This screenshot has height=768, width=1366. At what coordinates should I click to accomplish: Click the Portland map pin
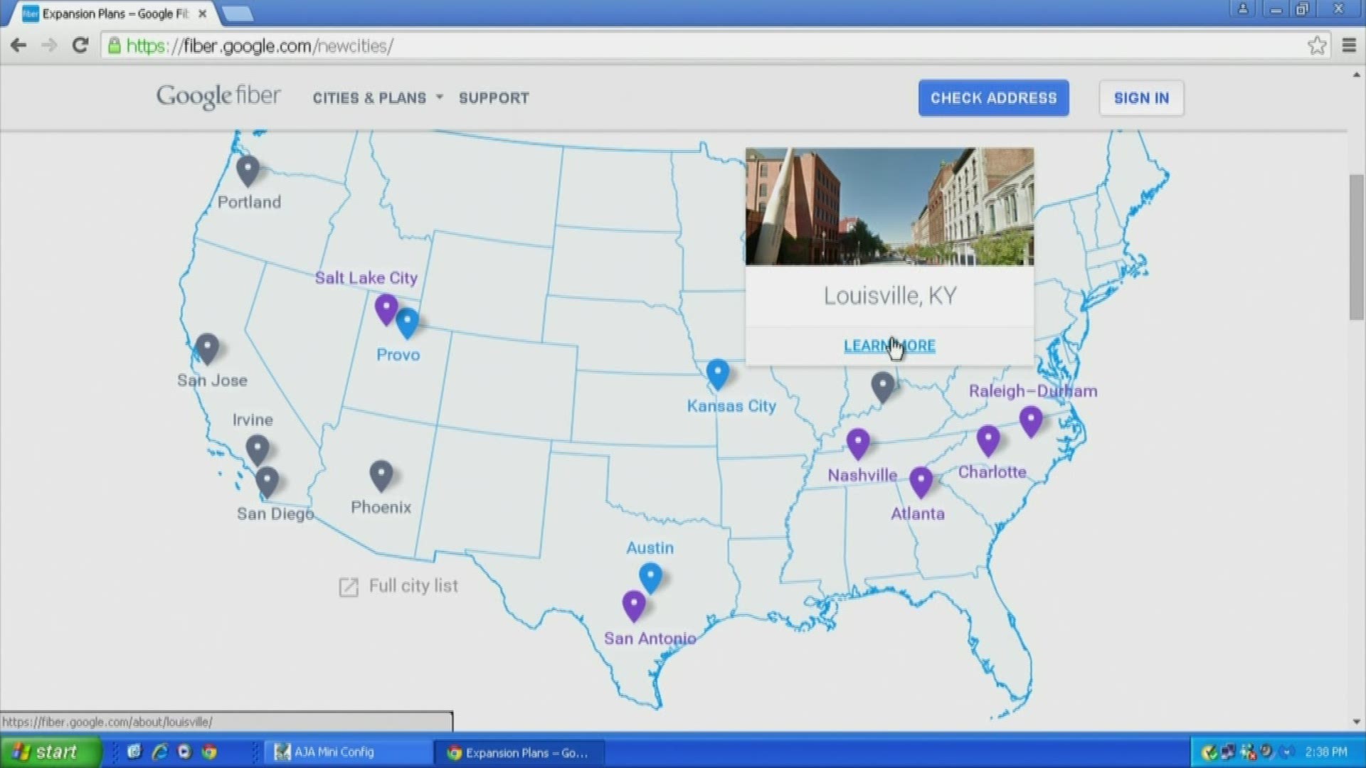click(x=248, y=170)
